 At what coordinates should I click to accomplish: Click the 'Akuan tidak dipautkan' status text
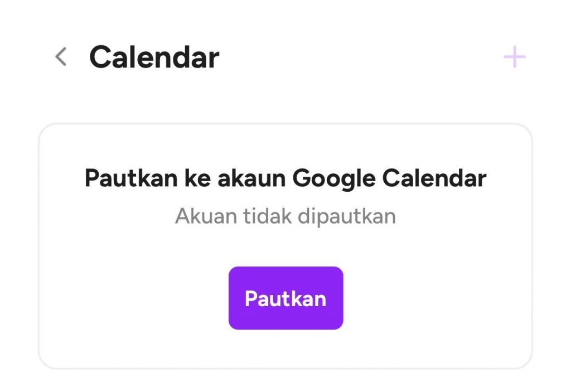285,216
